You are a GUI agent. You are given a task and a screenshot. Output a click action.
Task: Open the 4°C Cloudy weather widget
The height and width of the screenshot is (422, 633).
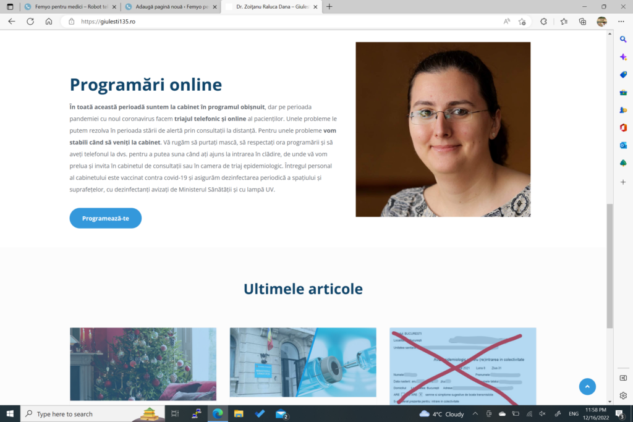click(441, 413)
